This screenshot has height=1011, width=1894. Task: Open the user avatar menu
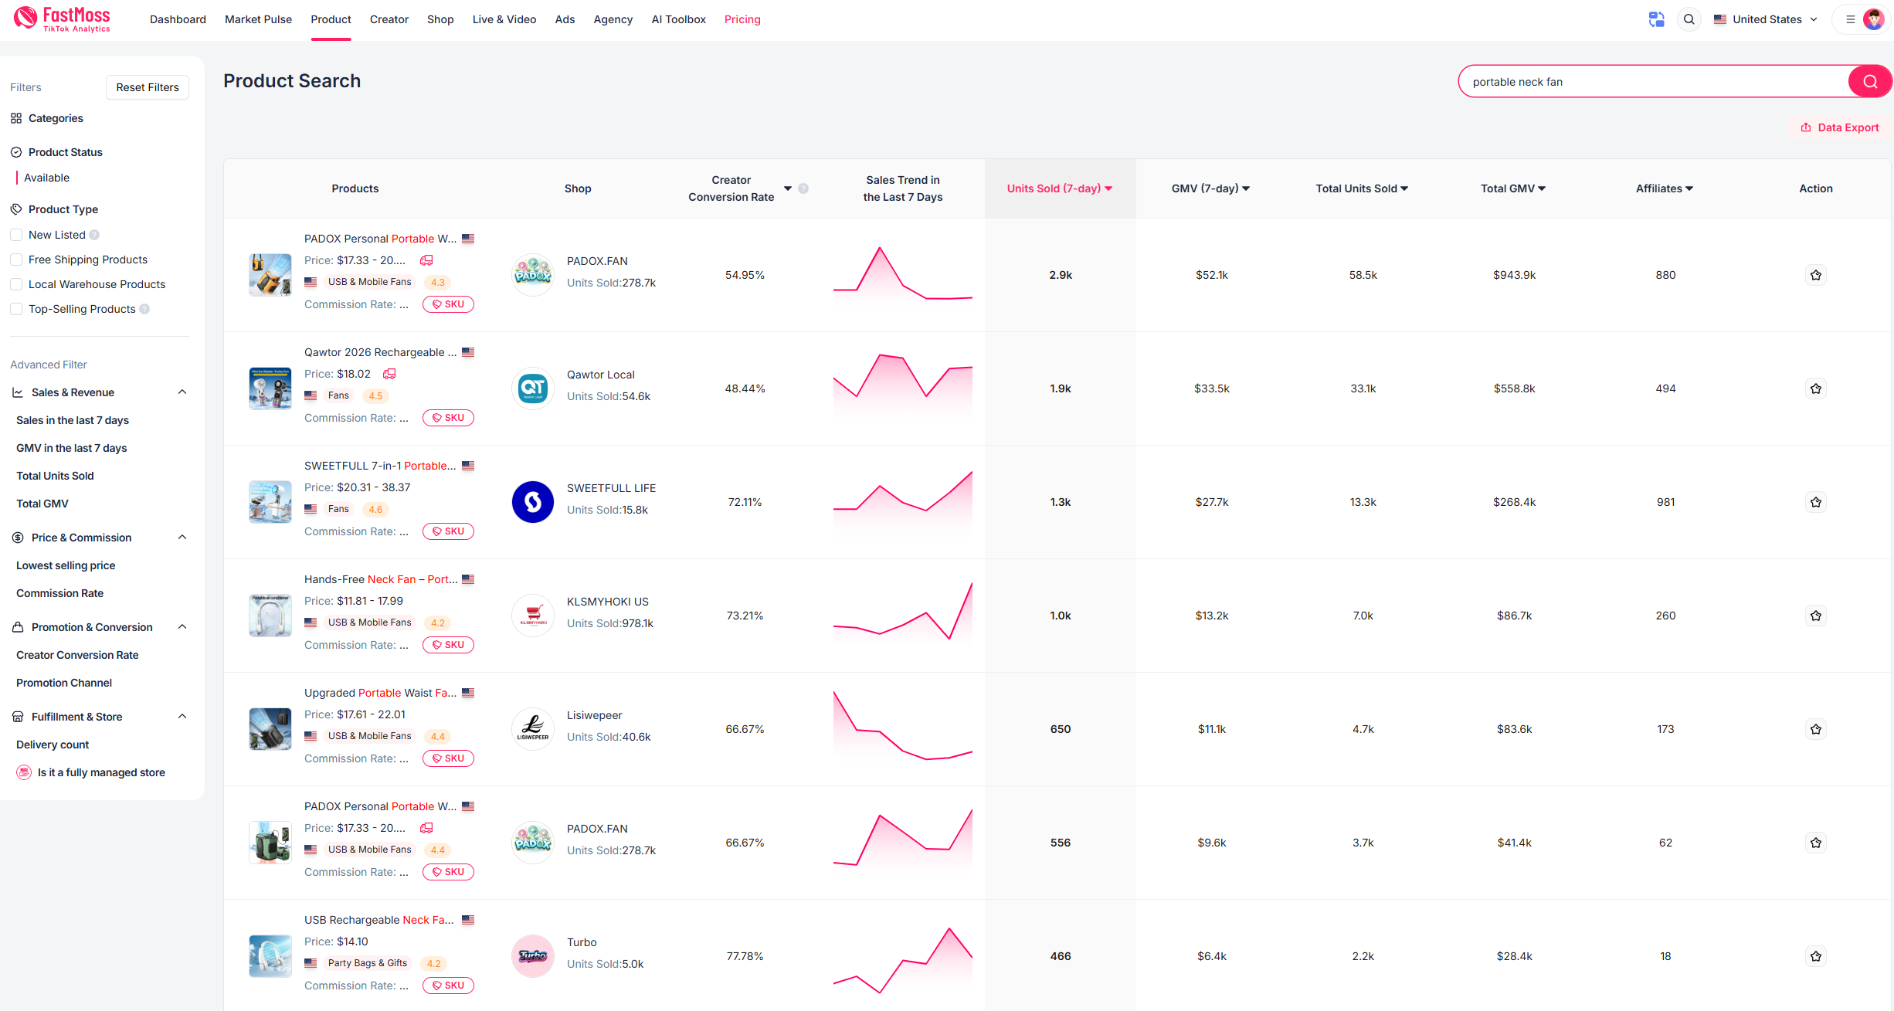coord(1873,19)
